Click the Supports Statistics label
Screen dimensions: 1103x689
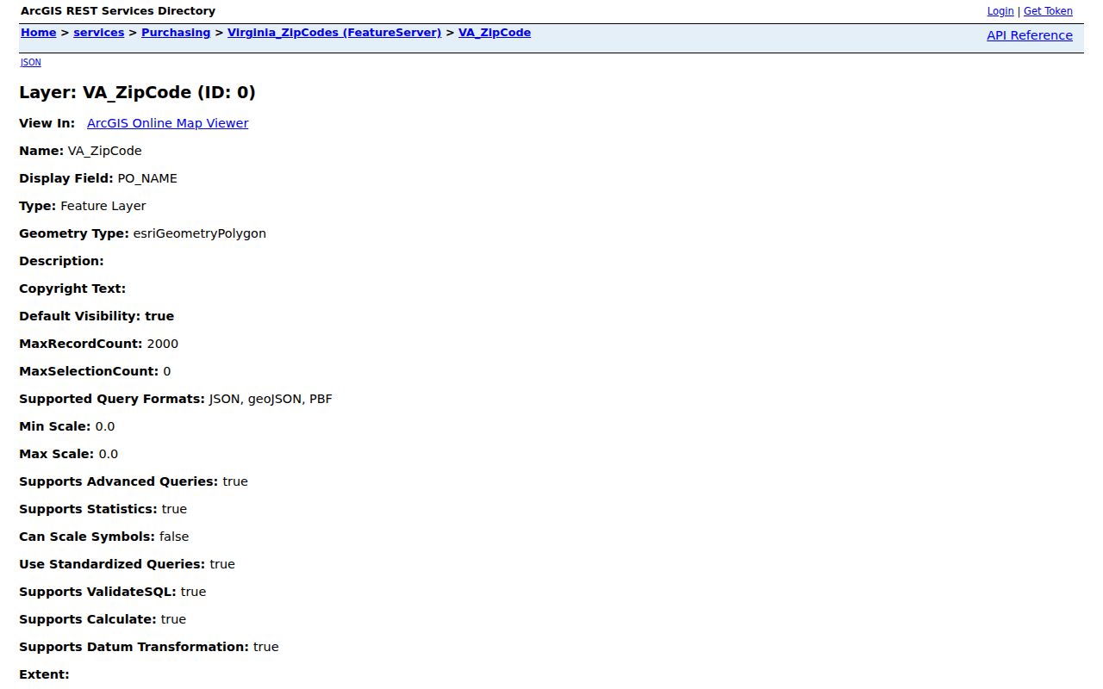tap(89, 509)
